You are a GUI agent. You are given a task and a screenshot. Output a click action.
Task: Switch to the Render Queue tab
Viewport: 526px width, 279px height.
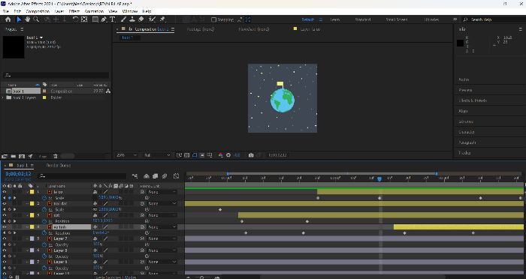coord(59,166)
